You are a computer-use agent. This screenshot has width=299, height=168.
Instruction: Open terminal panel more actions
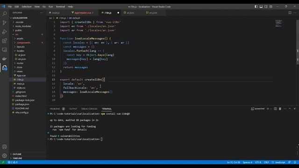coord(285,109)
